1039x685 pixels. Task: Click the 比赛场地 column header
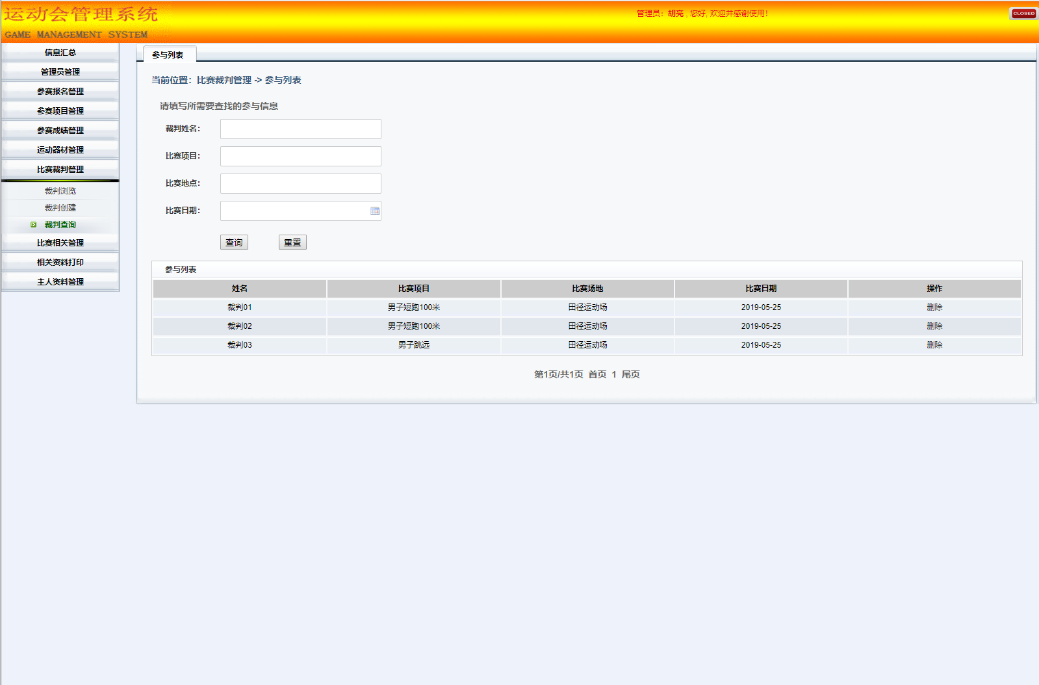587,289
